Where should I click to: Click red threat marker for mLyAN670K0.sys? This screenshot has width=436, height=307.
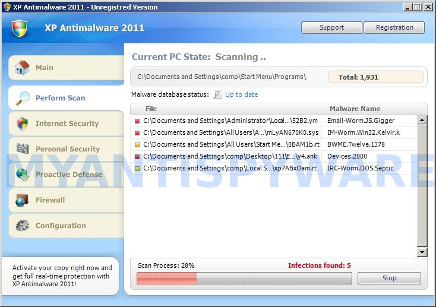(x=137, y=133)
